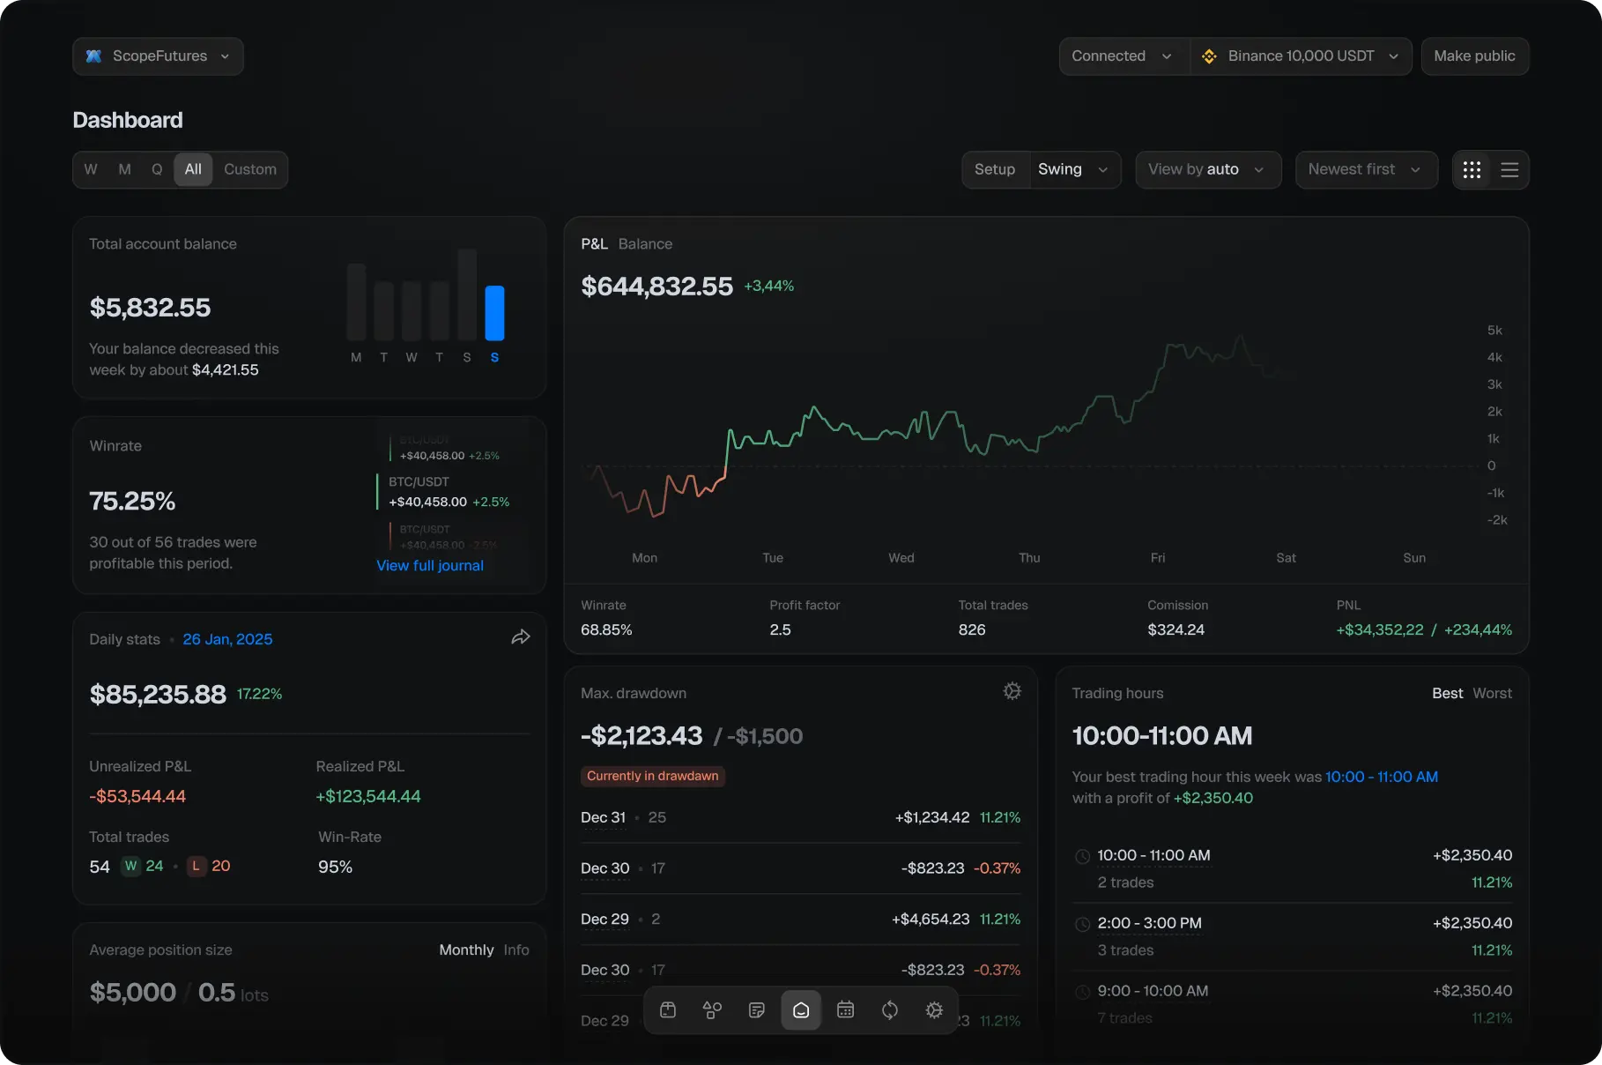
Task: Click the ScopeFutures logo icon
Action: tap(93, 56)
